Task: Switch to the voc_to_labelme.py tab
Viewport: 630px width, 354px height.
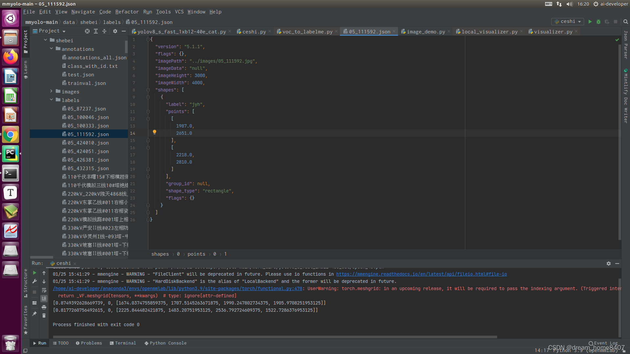Action: (x=307, y=32)
